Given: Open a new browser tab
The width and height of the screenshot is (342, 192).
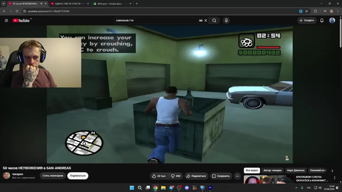Looking at the screenshot, I should [137, 4].
